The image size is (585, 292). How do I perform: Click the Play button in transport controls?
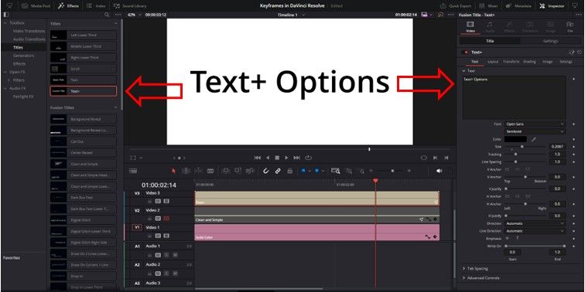click(286, 158)
